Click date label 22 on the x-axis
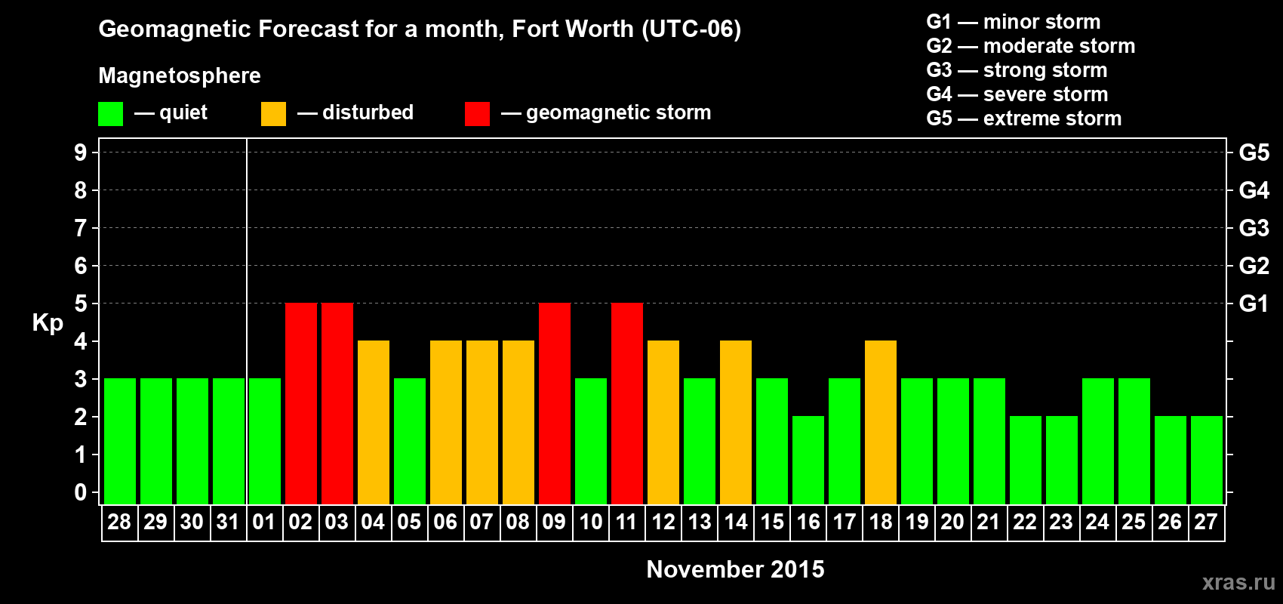 (x=1025, y=522)
